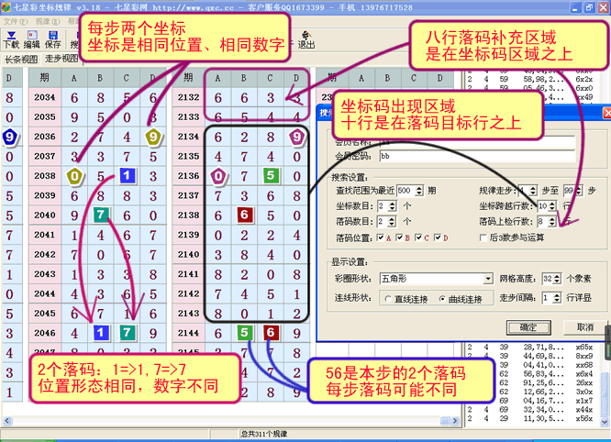Screen dimensions: 611x442
Task: Click results list scrollbar down arrow
Action: coord(605,422)
